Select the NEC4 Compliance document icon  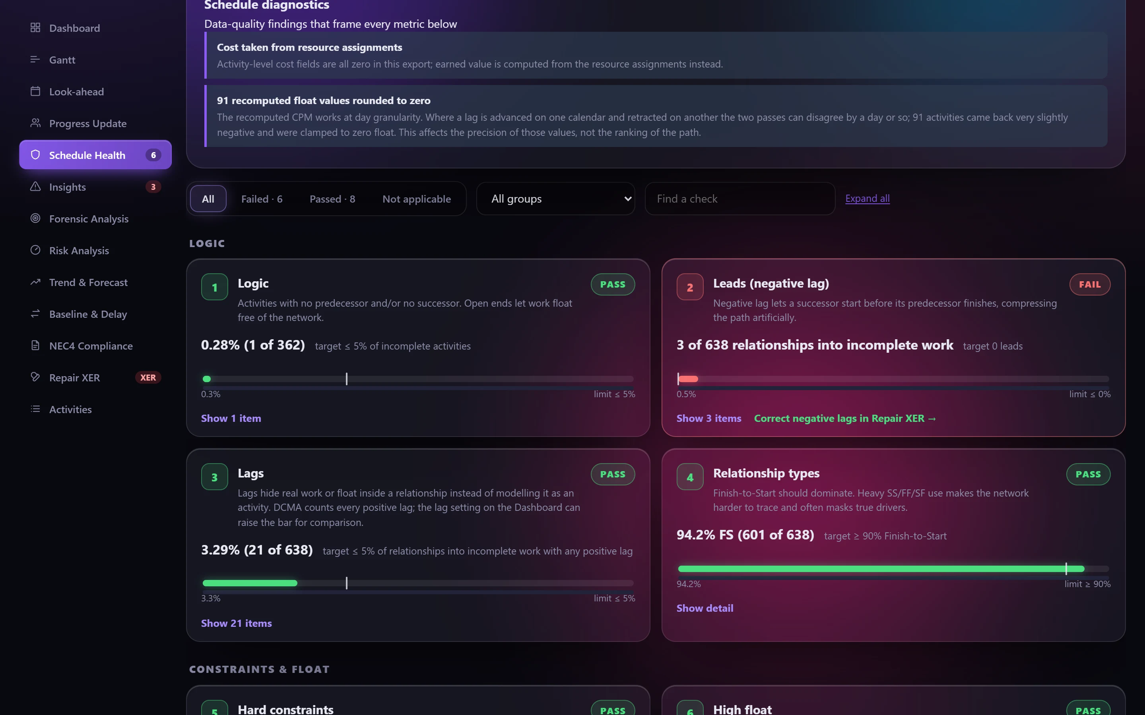[35, 346]
